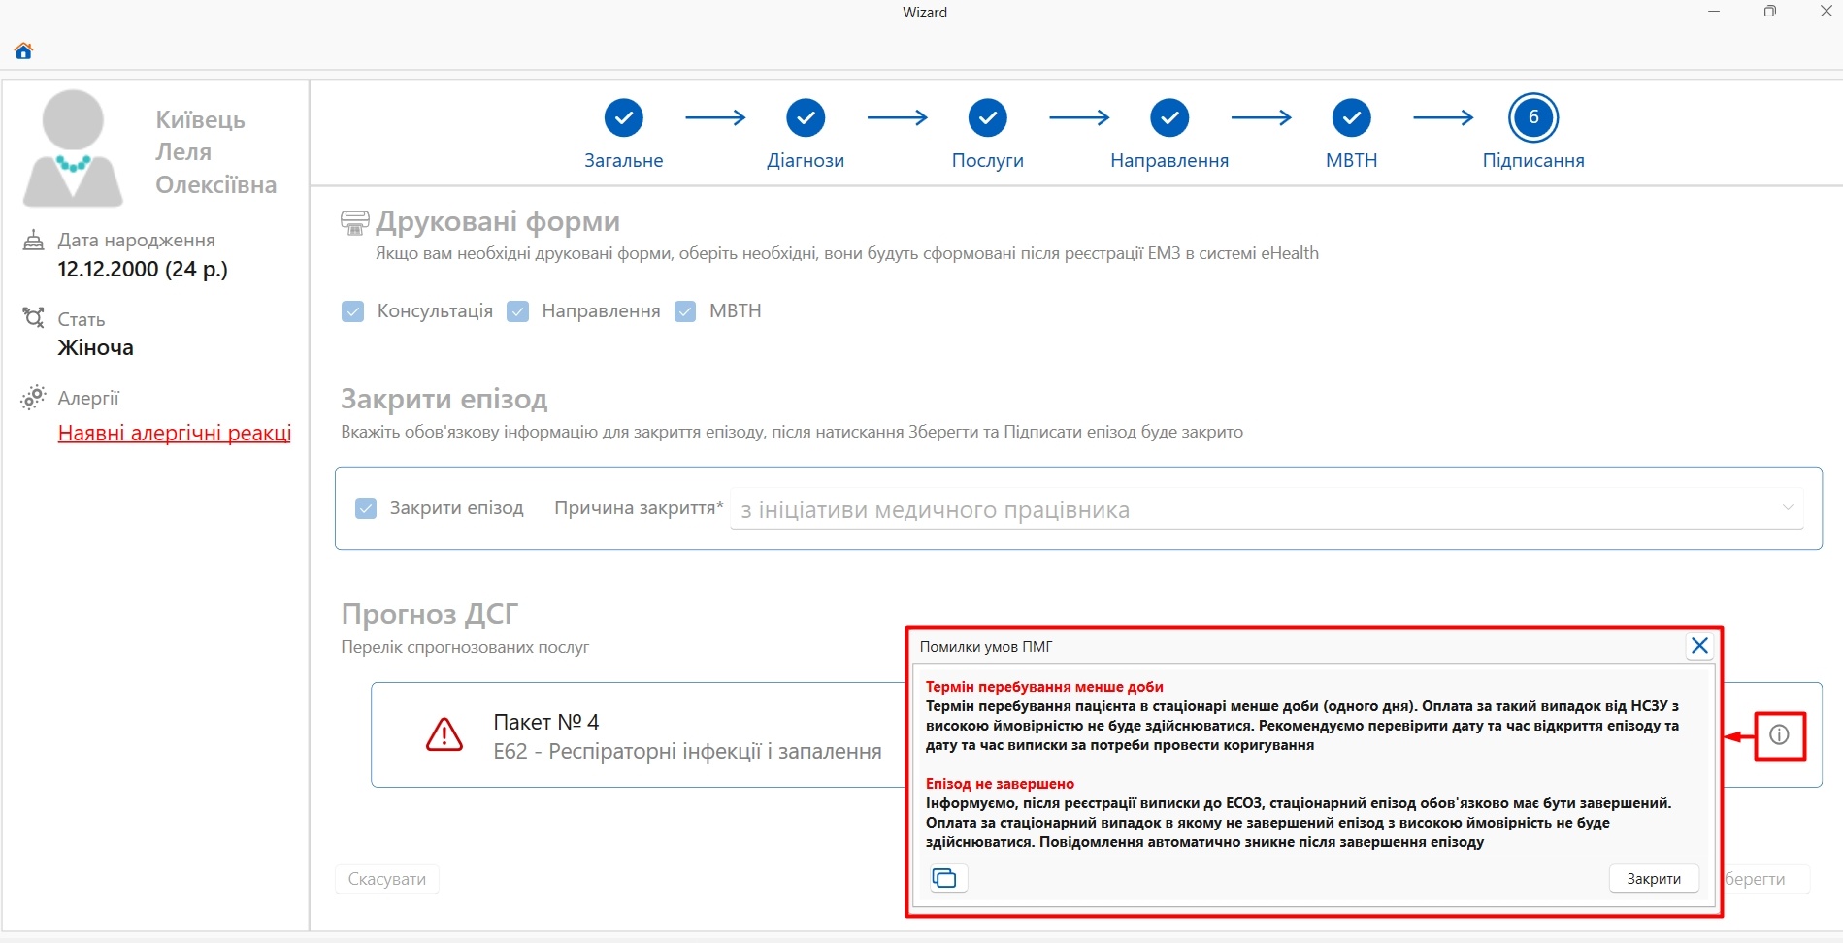Toggle the МВТН print form checkbox
Image resolution: width=1843 pixels, height=943 pixels.
685,311
